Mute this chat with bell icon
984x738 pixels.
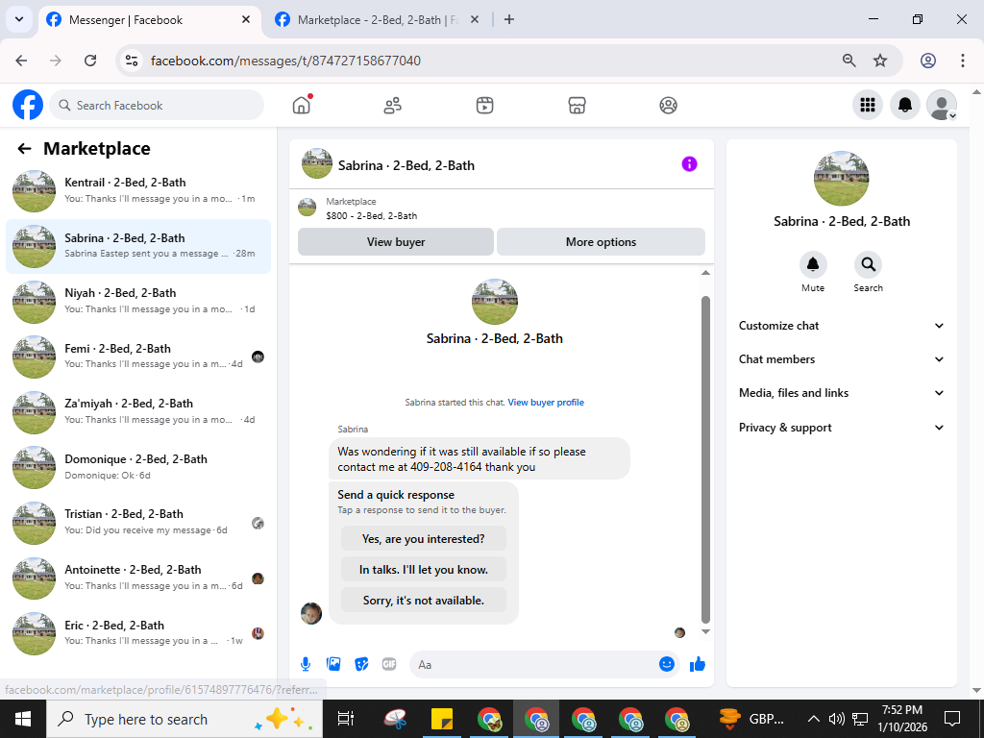(813, 265)
